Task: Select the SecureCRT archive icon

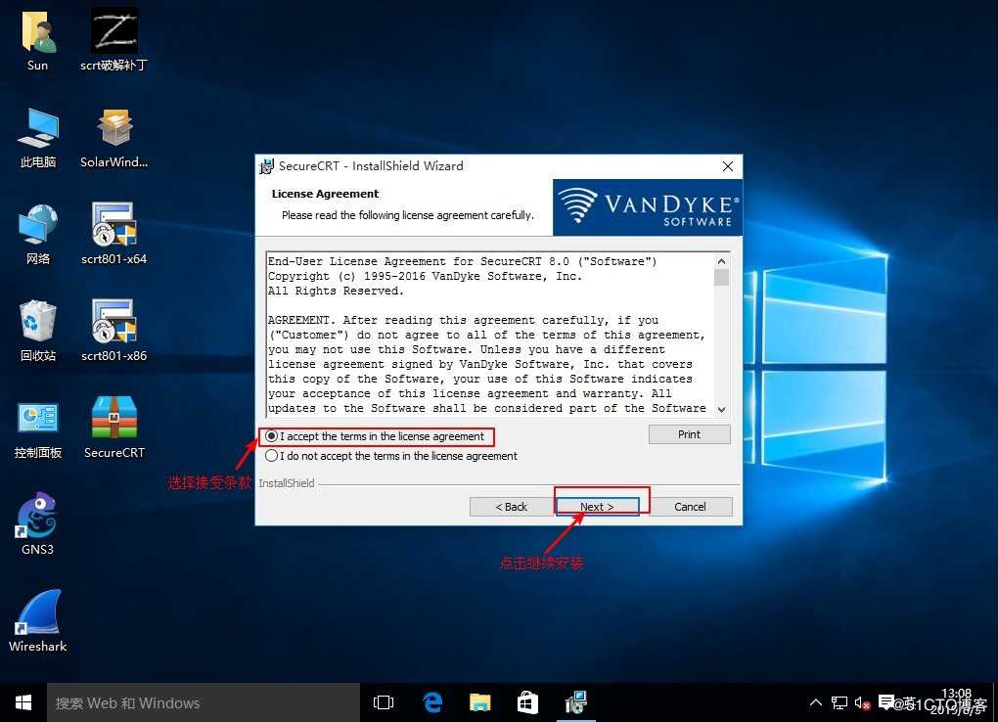Action: click(x=113, y=428)
